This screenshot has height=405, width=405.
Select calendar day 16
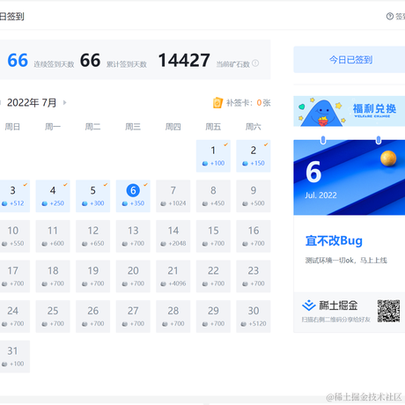[x=254, y=236]
